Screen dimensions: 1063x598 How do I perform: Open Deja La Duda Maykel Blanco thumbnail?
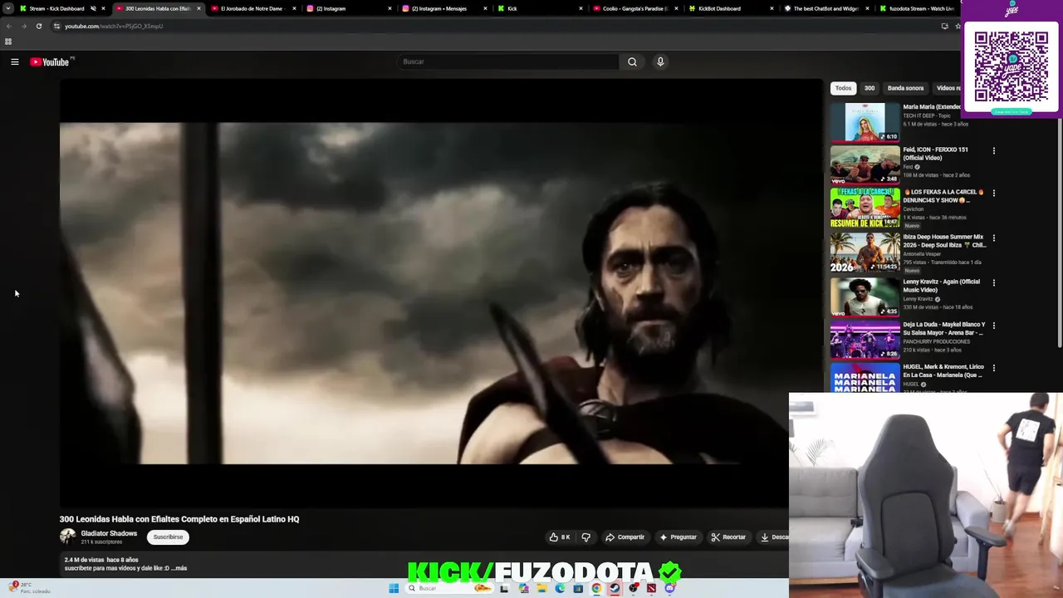coord(865,339)
